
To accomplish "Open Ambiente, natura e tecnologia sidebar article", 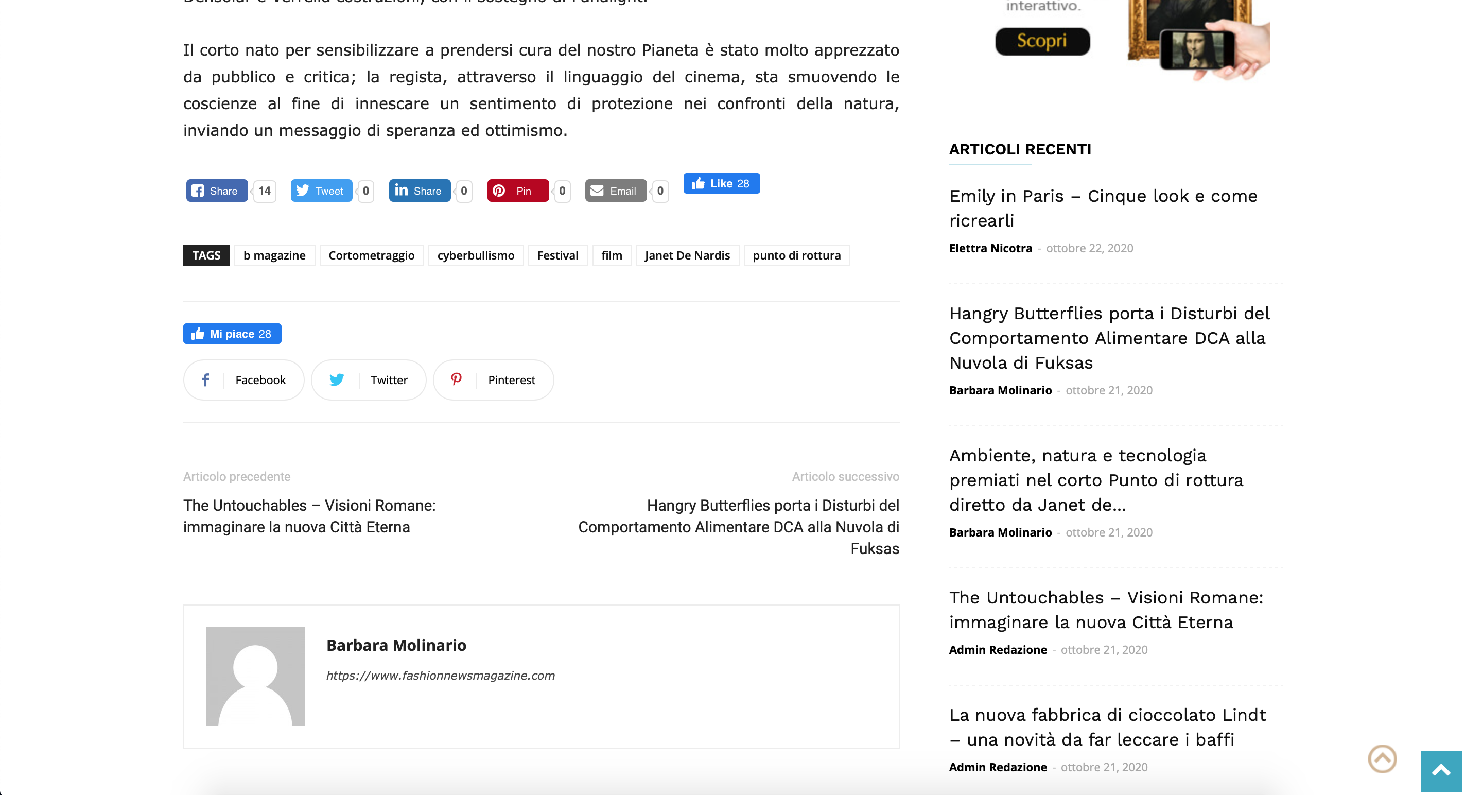I will pyautogui.click(x=1096, y=479).
